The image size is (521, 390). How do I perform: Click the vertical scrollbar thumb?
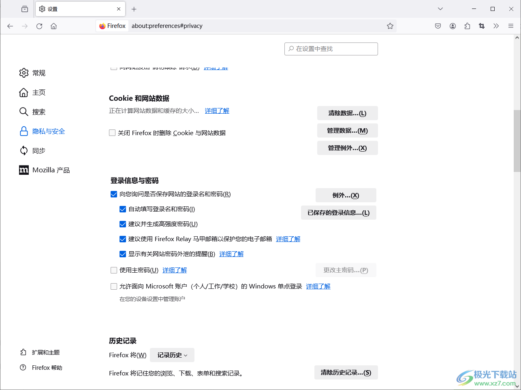tap(517, 141)
